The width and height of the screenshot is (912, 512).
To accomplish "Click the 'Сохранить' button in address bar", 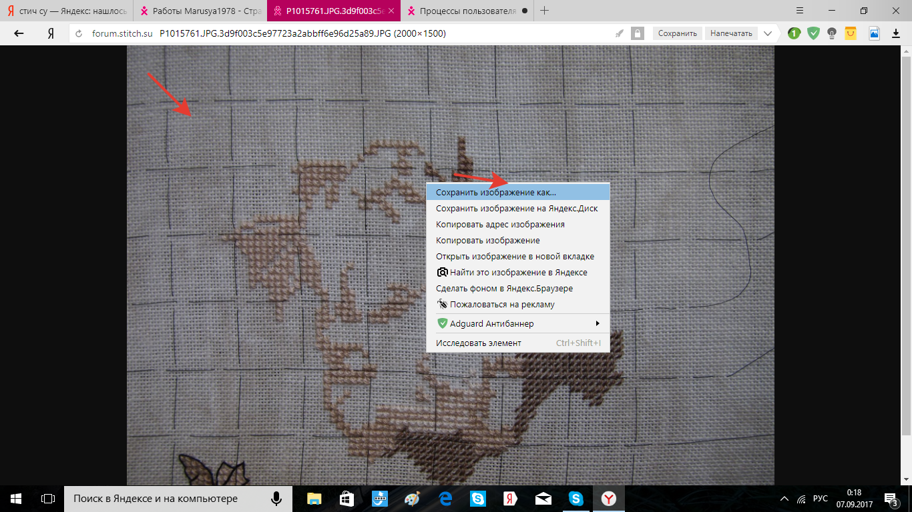I will pos(677,33).
